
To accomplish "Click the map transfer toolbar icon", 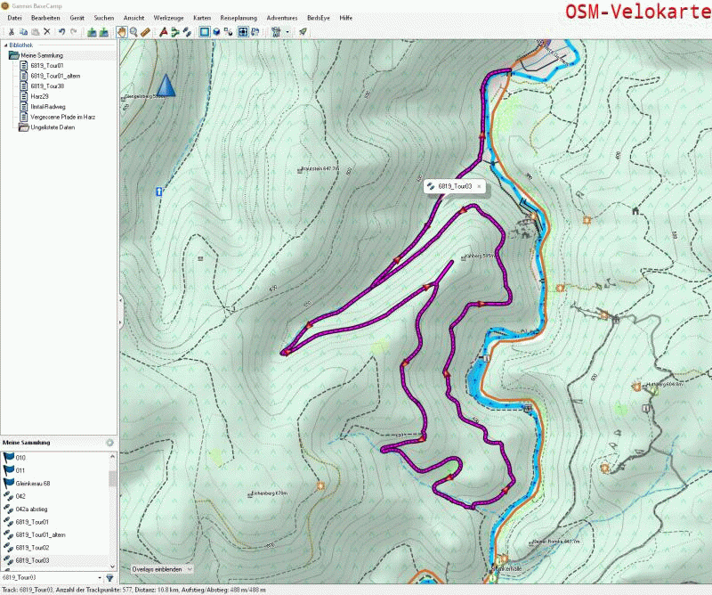I will (255, 32).
